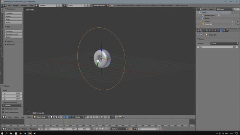Open the timeline Playback menu
This screenshot has width=240, height=135.
(x=33, y=129)
